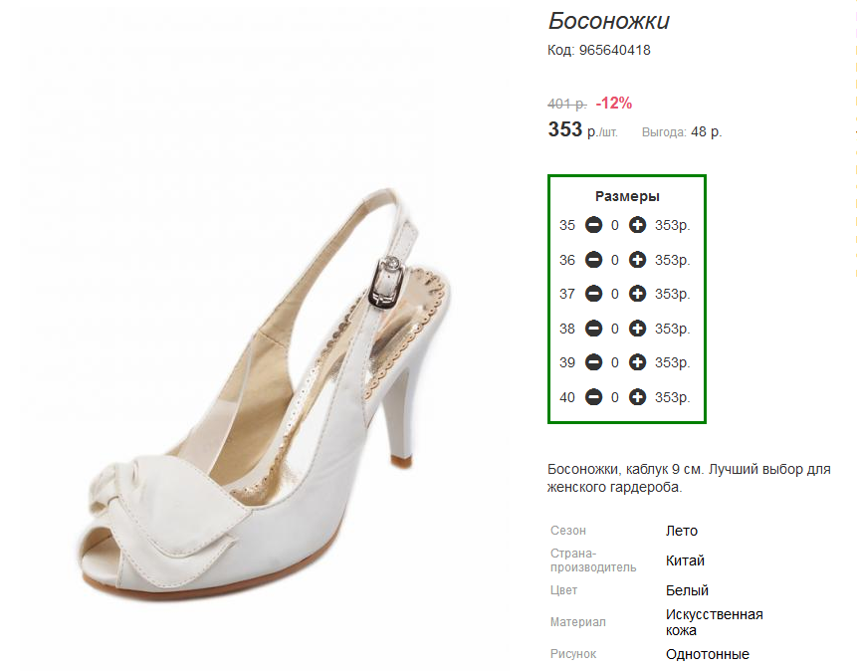
Task: Click the -12% discount label
Action: (614, 103)
